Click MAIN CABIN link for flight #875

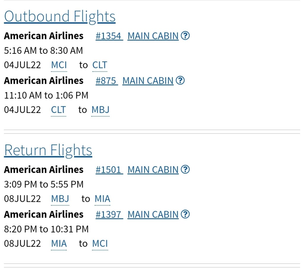pos(148,81)
